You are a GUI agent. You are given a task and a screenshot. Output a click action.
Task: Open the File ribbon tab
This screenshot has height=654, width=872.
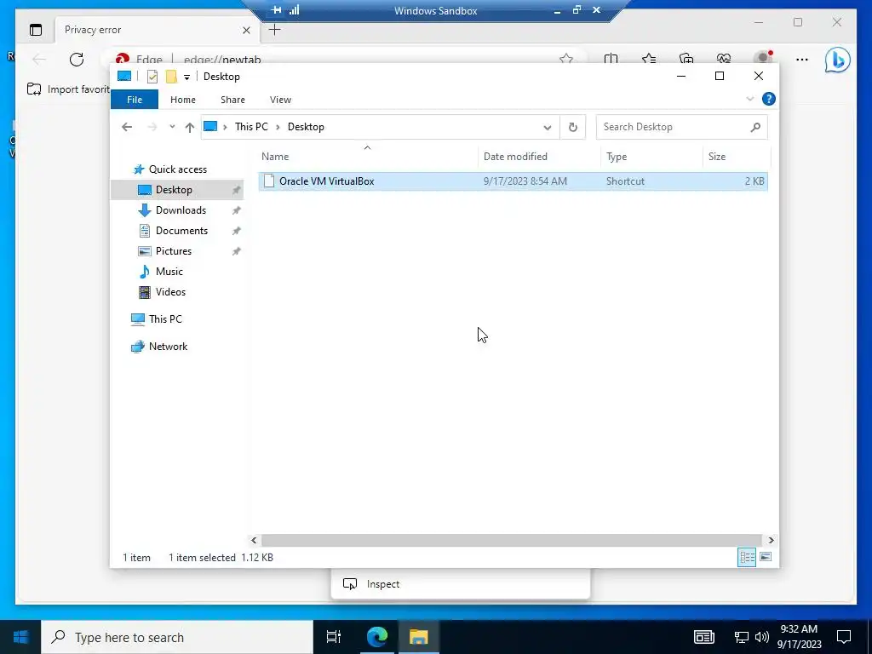[135, 100]
